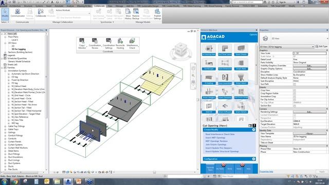Open the Communicator tool
Screen dimensions: 329x185
pyautogui.click(x=17, y=13)
